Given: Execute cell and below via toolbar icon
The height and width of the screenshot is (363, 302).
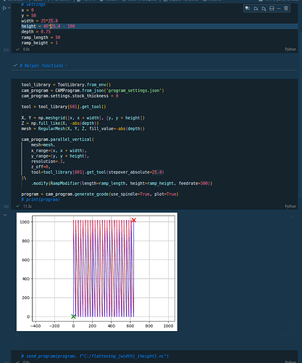Looking at the screenshot, I should pyautogui.click(x=264, y=9).
